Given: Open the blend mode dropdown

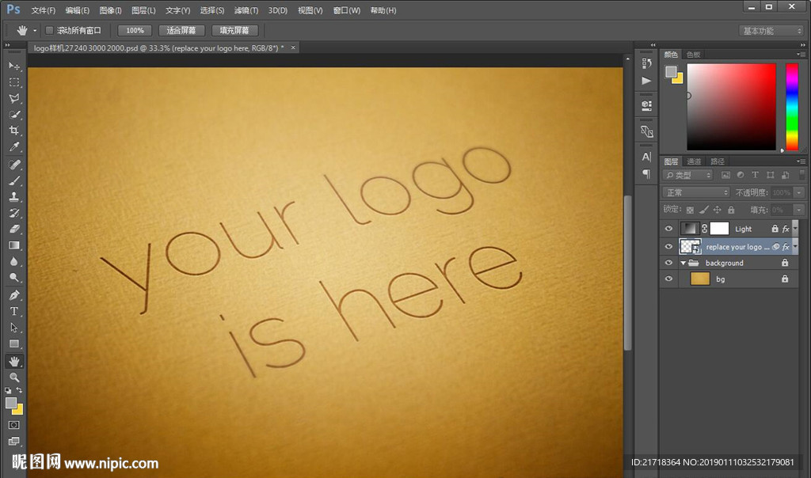Looking at the screenshot, I should click(695, 192).
